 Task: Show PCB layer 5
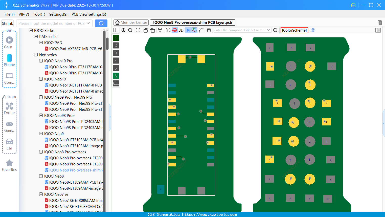point(116,68)
